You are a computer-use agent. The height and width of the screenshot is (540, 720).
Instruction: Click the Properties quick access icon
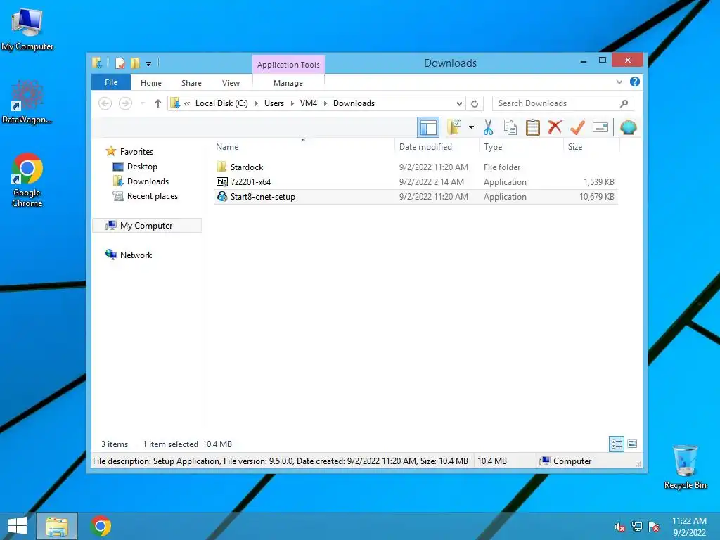[x=120, y=63]
